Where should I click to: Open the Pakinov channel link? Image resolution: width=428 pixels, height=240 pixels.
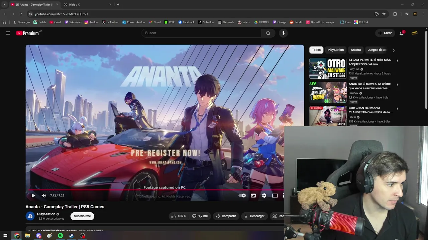coord(353,93)
